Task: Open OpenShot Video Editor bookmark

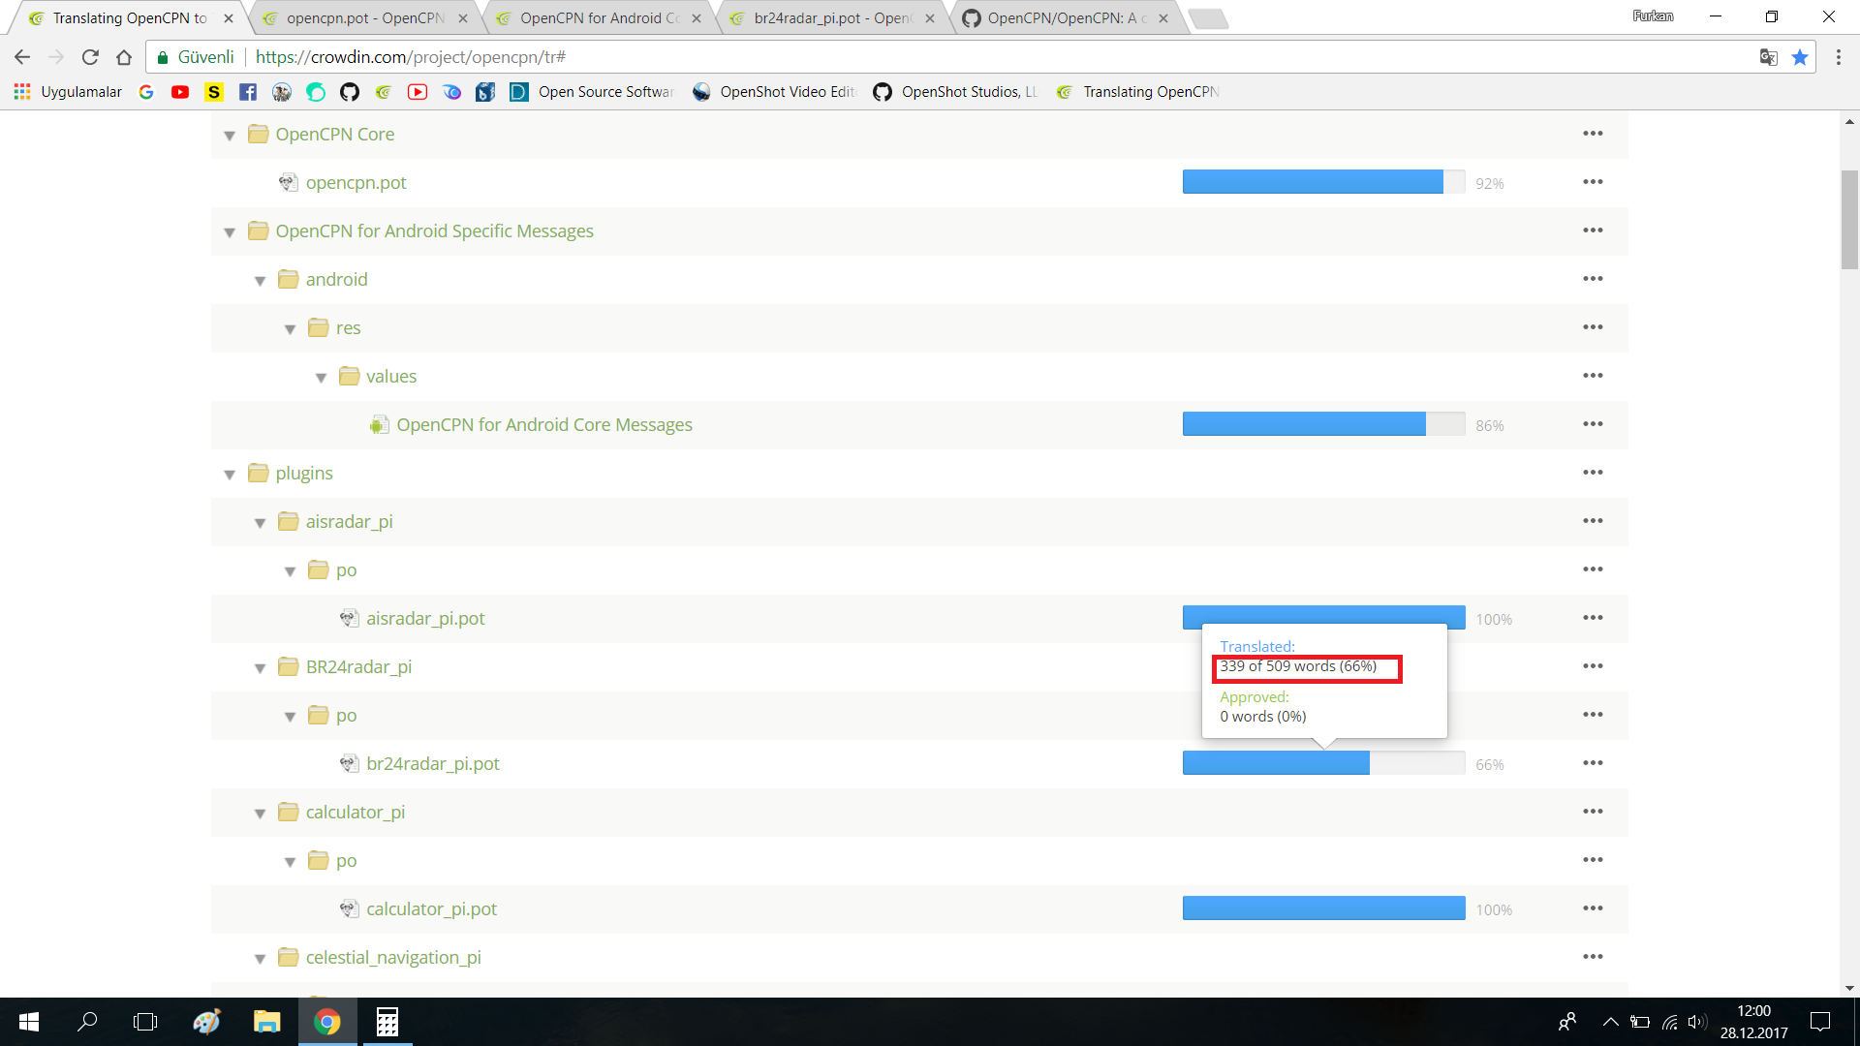Action: [x=775, y=92]
